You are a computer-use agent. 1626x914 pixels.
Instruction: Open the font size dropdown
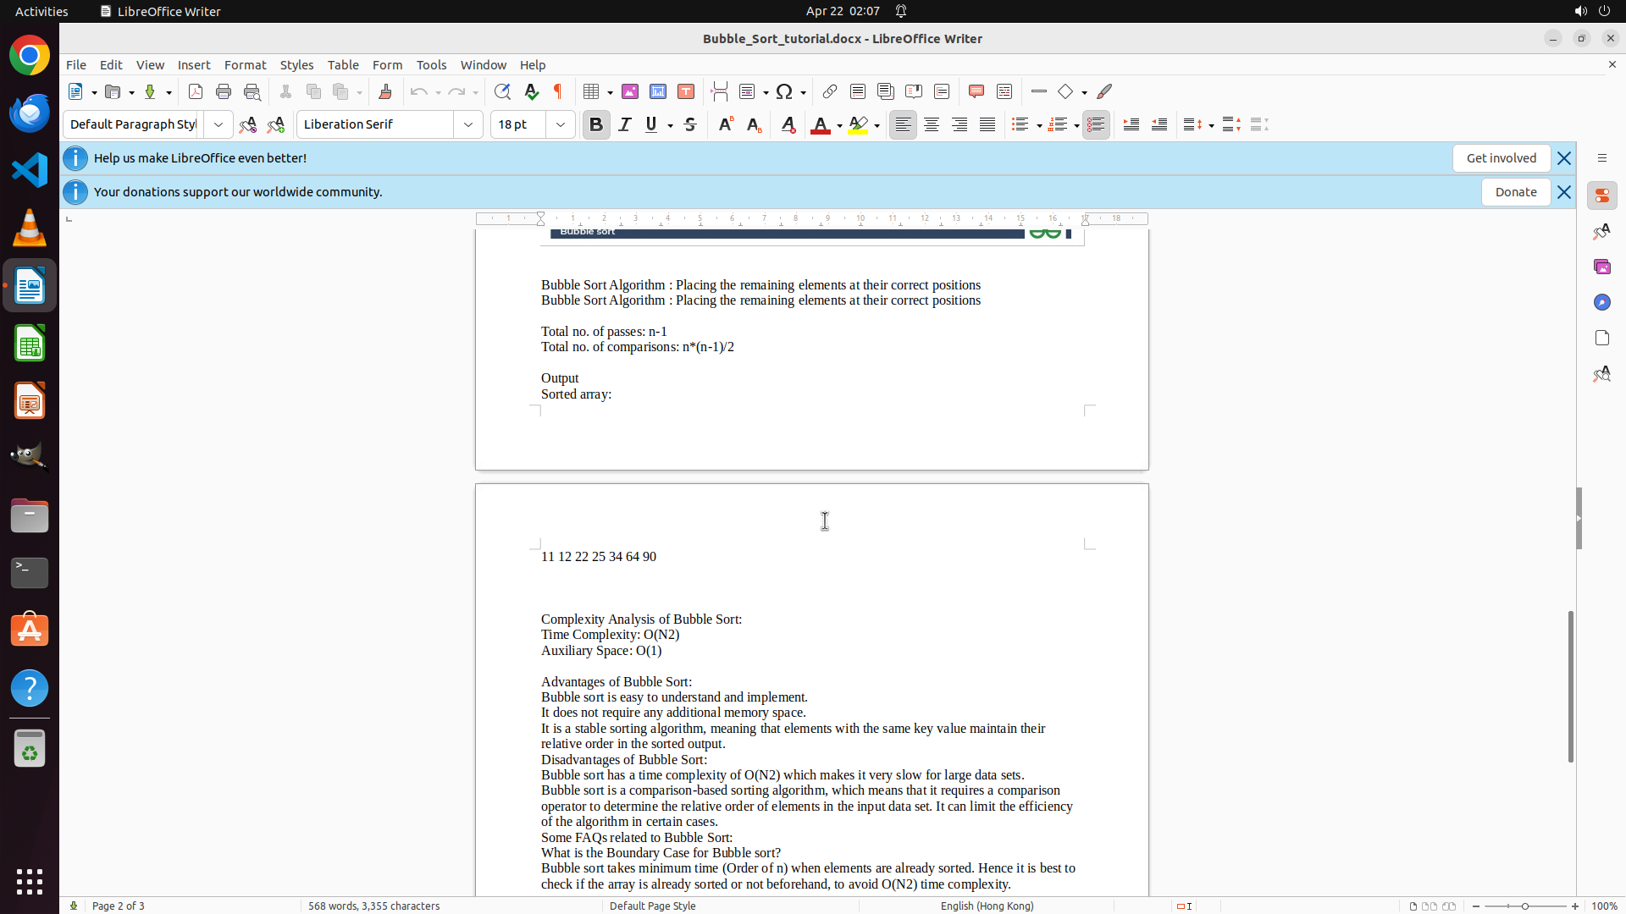561,124
